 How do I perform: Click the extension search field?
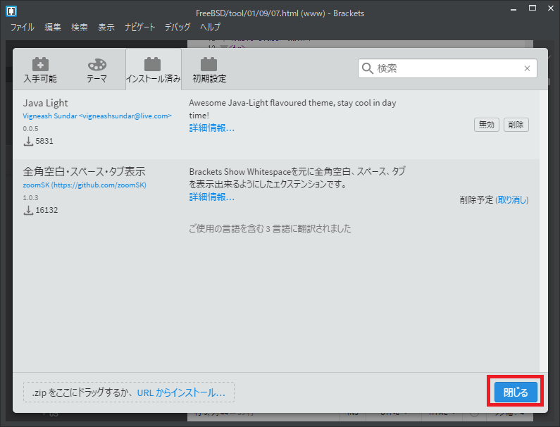447,68
